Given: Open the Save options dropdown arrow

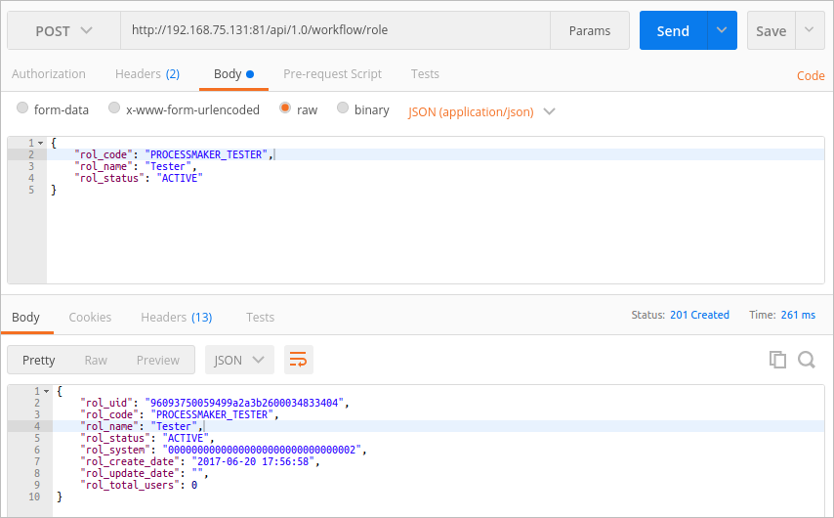Looking at the screenshot, I should coord(810,31).
